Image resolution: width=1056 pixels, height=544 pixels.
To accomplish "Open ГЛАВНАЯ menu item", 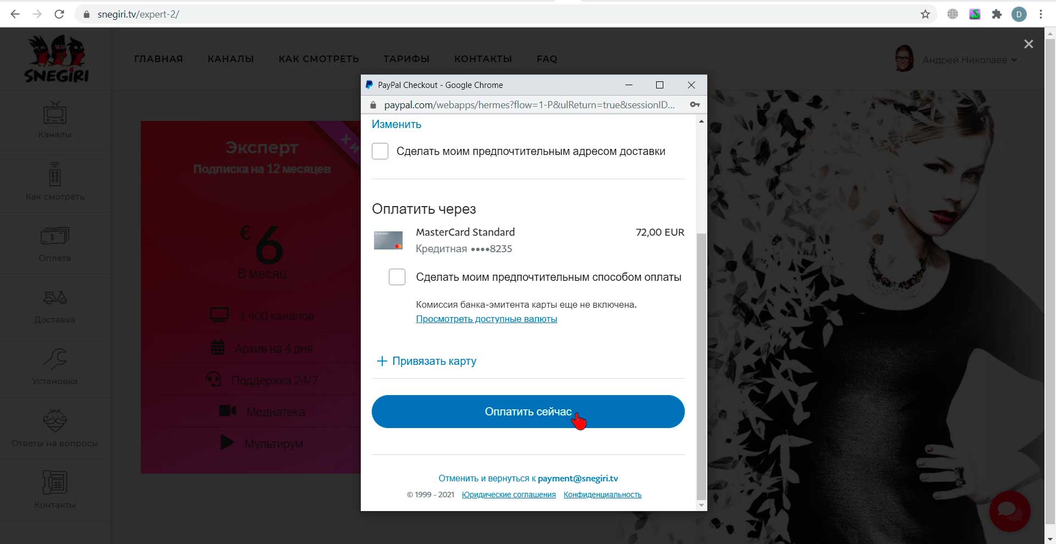I will [x=158, y=59].
